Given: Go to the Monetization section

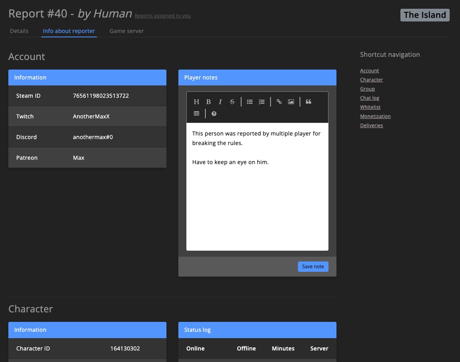Looking at the screenshot, I should click(375, 116).
